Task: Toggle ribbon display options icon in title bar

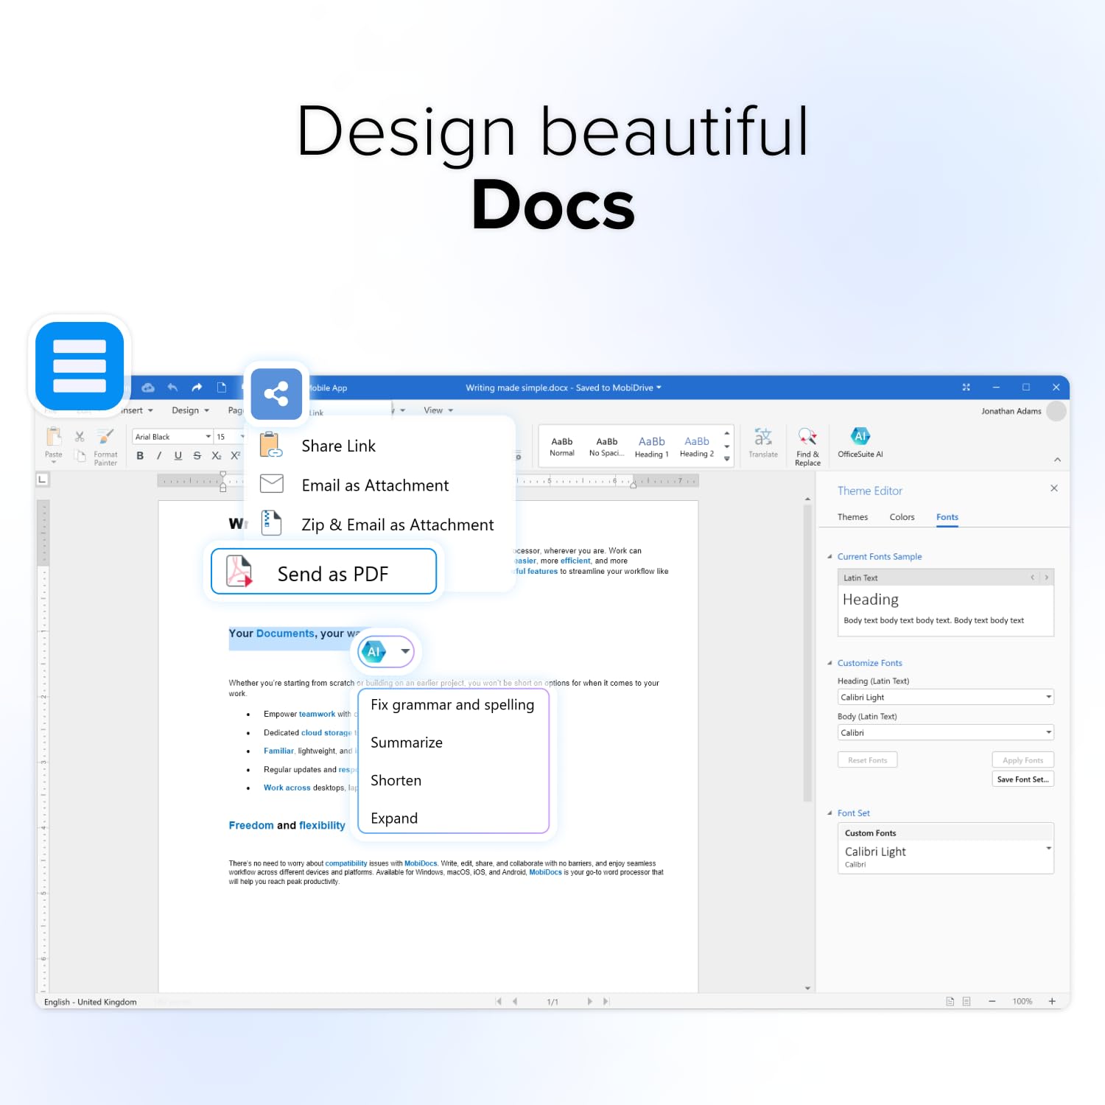Action: 966,387
